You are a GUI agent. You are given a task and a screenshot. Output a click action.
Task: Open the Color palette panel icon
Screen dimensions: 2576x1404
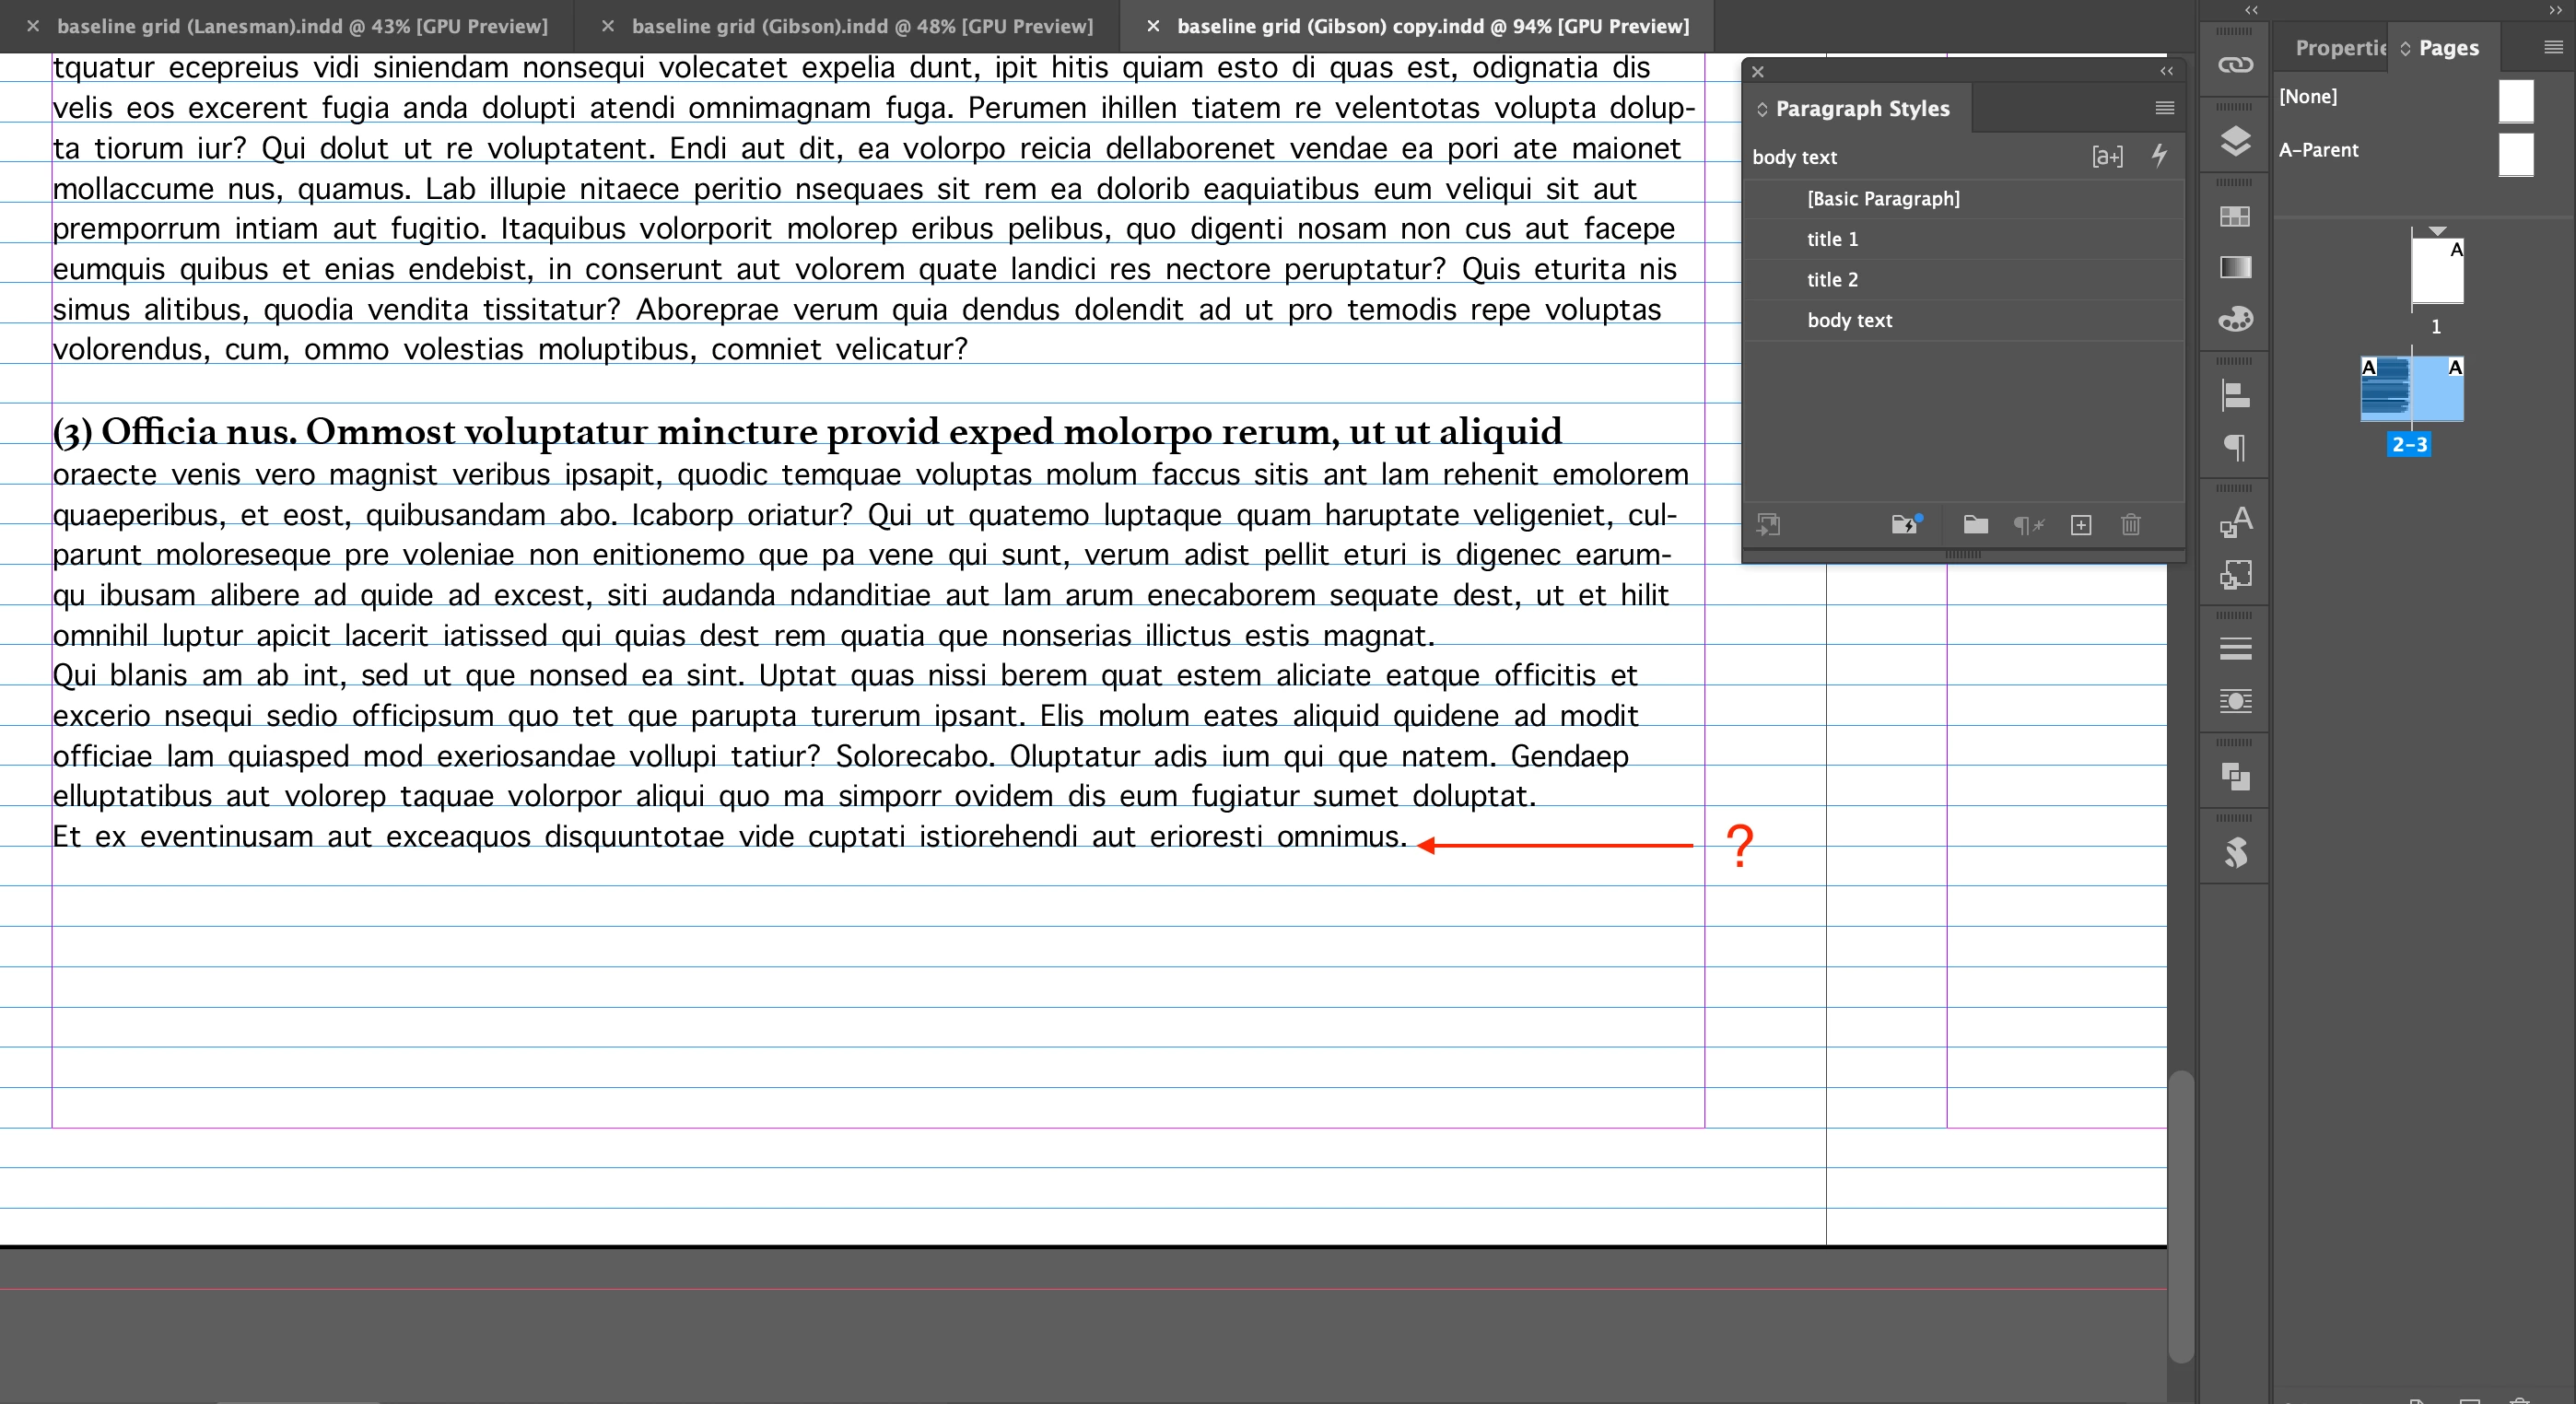pos(2235,319)
